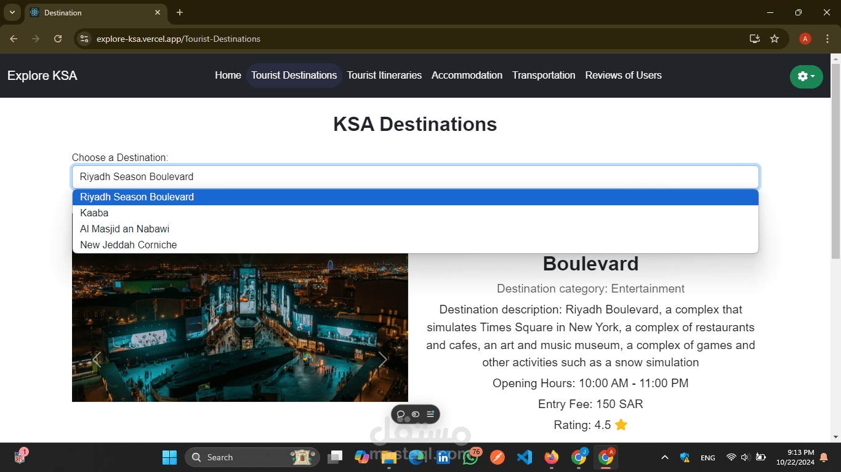Click the Destination category: Entertainment text
The width and height of the screenshot is (841, 472).
(x=590, y=288)
